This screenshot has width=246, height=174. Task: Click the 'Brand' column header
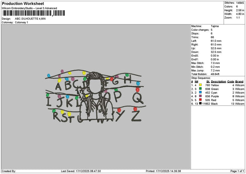(x=239, y=82)
